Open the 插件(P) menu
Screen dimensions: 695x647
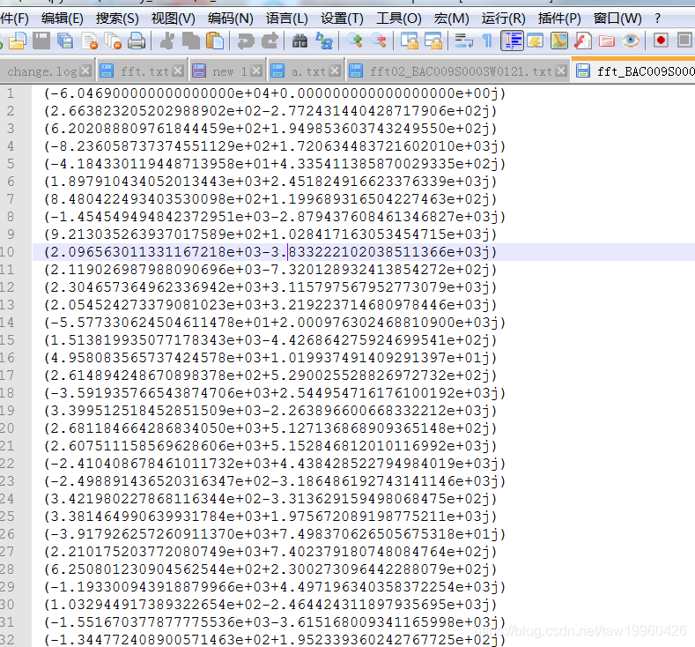pos(559,19)
